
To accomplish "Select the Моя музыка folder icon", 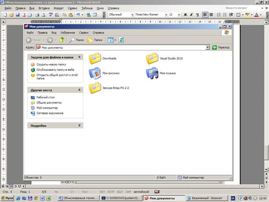I will click(152, 73).
